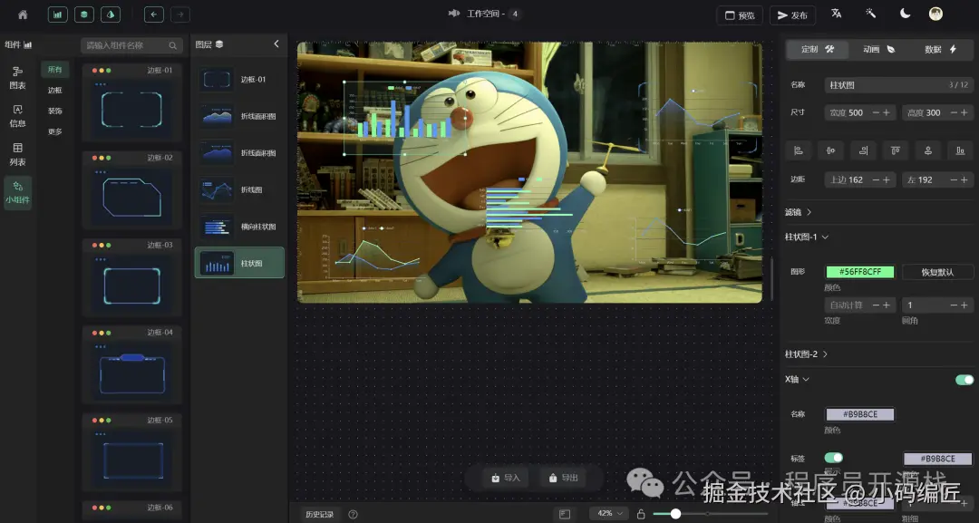Open the 42% zoom dropdown
Viewport: 979px width, 523px height.
click(610, 514)
